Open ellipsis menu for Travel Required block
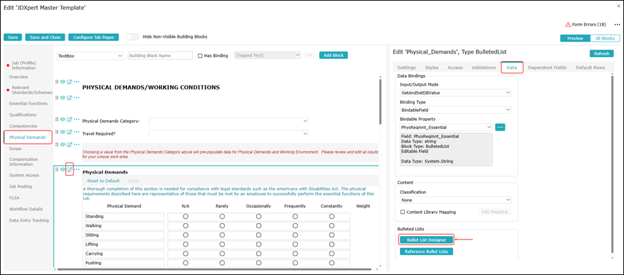This screenshot has width=624, height=275. (76, 132)
